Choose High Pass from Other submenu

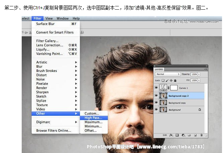(x=94, y=118)
